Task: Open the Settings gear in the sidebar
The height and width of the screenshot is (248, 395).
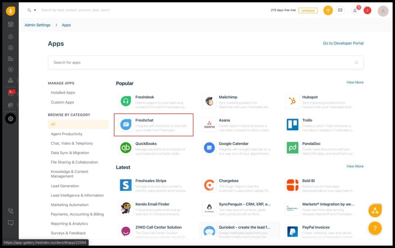Action: [10, 118]
